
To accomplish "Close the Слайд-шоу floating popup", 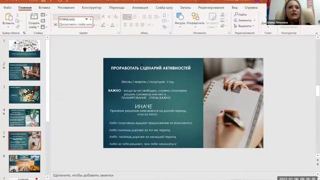I will 90,19.
